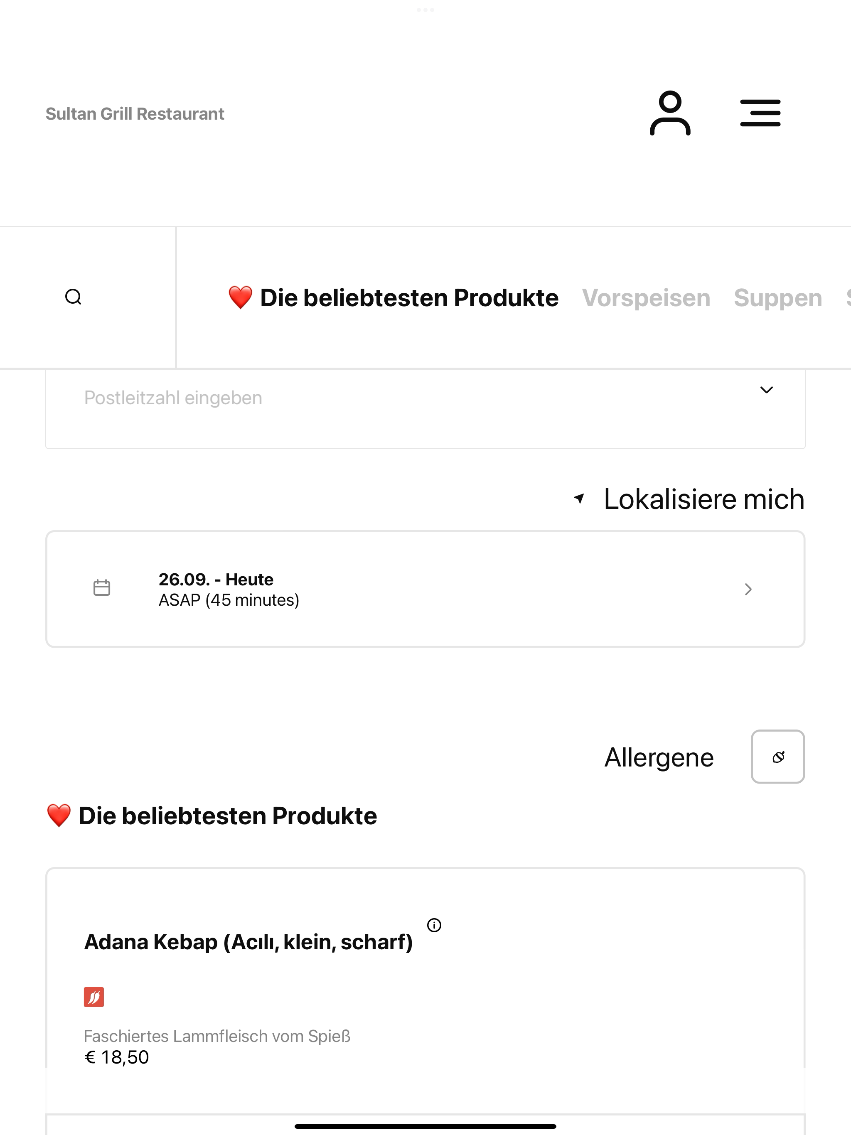Click the calendar icon beside 26.09. - Heute

pyautogui.click(x=102, y=588)
